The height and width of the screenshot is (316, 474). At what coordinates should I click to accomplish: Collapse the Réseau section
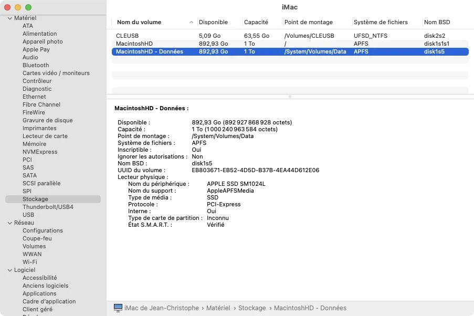point(9,223)
